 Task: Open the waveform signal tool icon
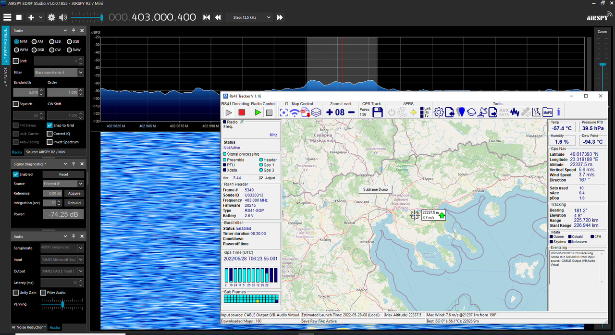tap(515, 112)
